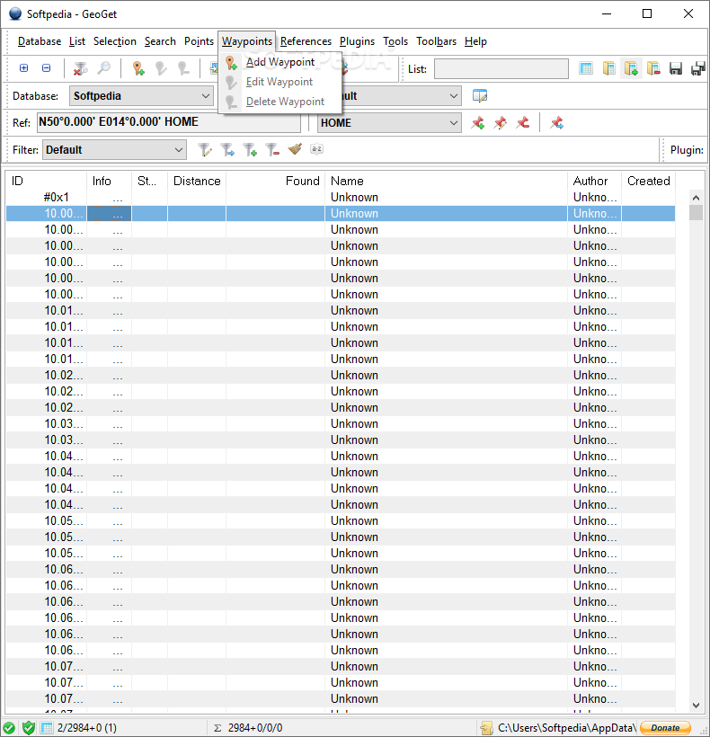The width and height of the screenshot is (710, 737).
Task: Click the remove from list icon with red minus
Action: 653,68
